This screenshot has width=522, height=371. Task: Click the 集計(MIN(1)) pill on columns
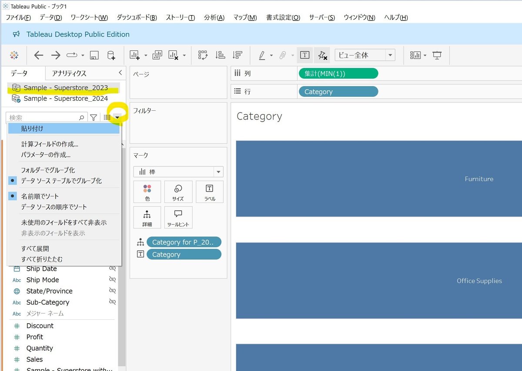coord(338,73)
